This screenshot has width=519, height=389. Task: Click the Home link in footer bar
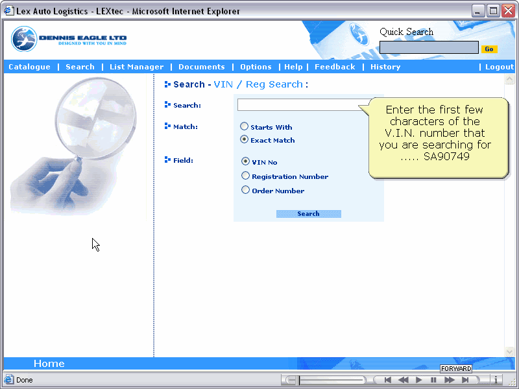click(49, 364)
